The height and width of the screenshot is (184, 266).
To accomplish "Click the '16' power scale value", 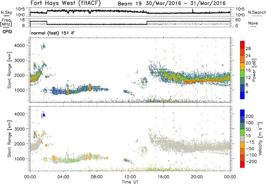I will (248, 70).
